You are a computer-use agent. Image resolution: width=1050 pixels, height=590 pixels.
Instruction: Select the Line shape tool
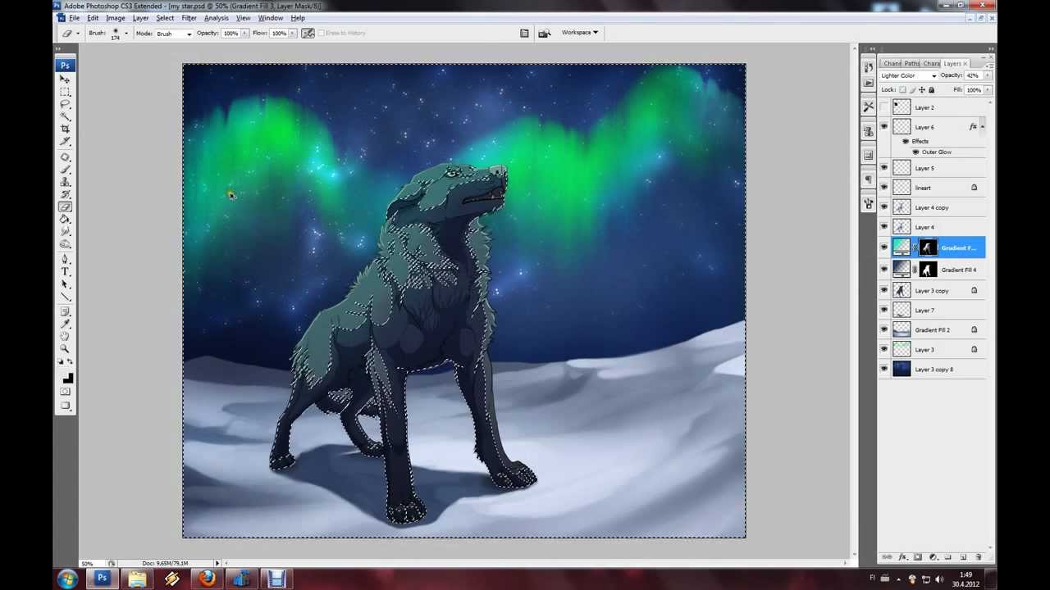[x=65, y=295]
